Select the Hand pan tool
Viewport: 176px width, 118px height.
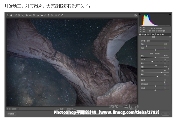[x=11, y=15]
